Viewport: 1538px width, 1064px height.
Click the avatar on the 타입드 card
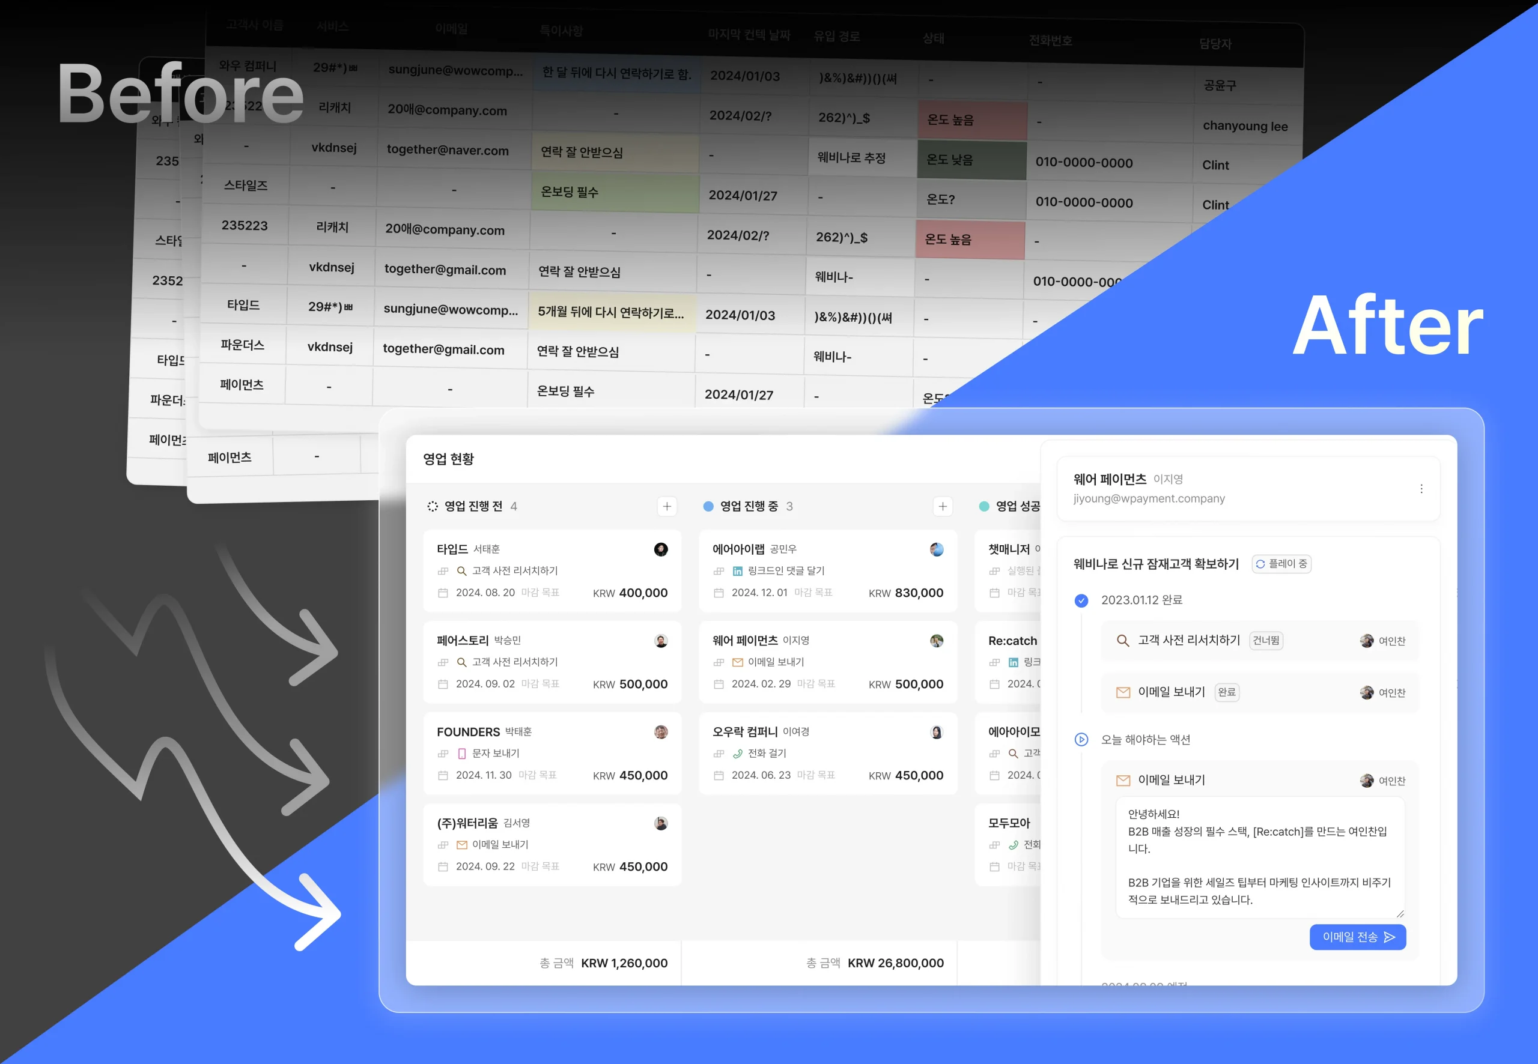660,549
